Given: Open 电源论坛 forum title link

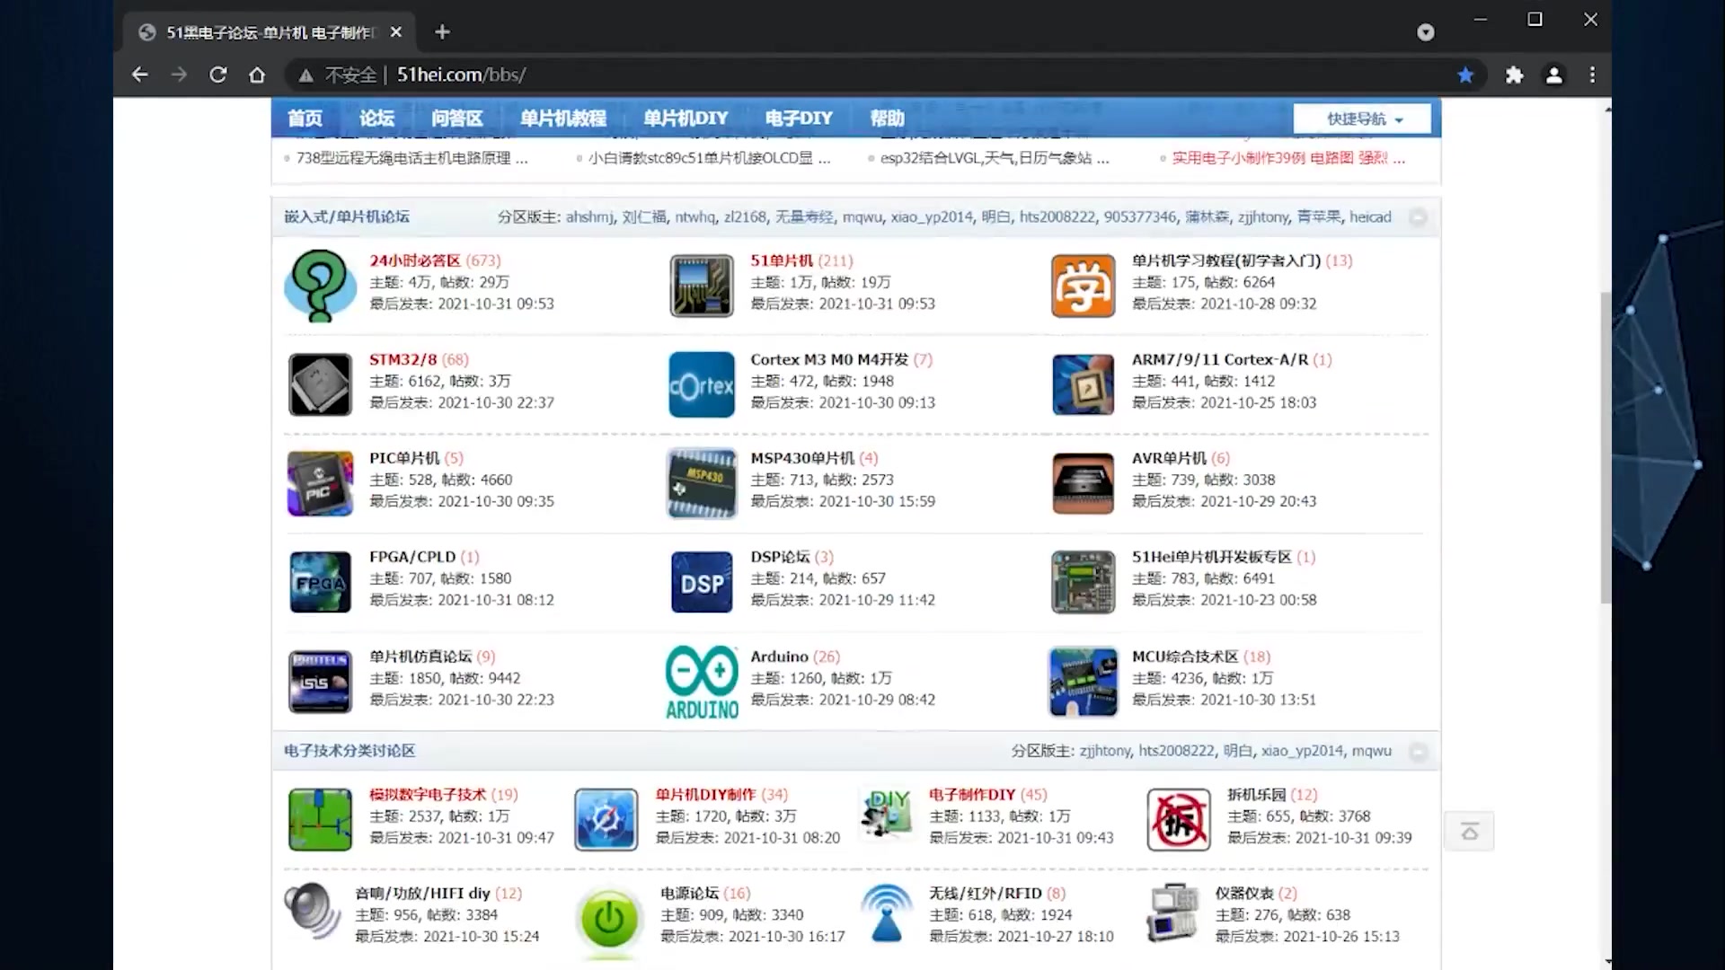Looking at the screenshot, I should [x=689, y=893].
